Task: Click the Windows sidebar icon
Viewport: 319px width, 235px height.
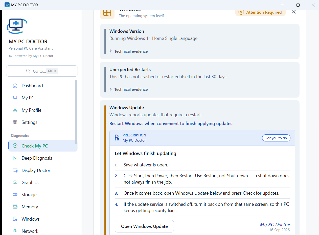Action: pyautogui.click(x=15, y=219)
